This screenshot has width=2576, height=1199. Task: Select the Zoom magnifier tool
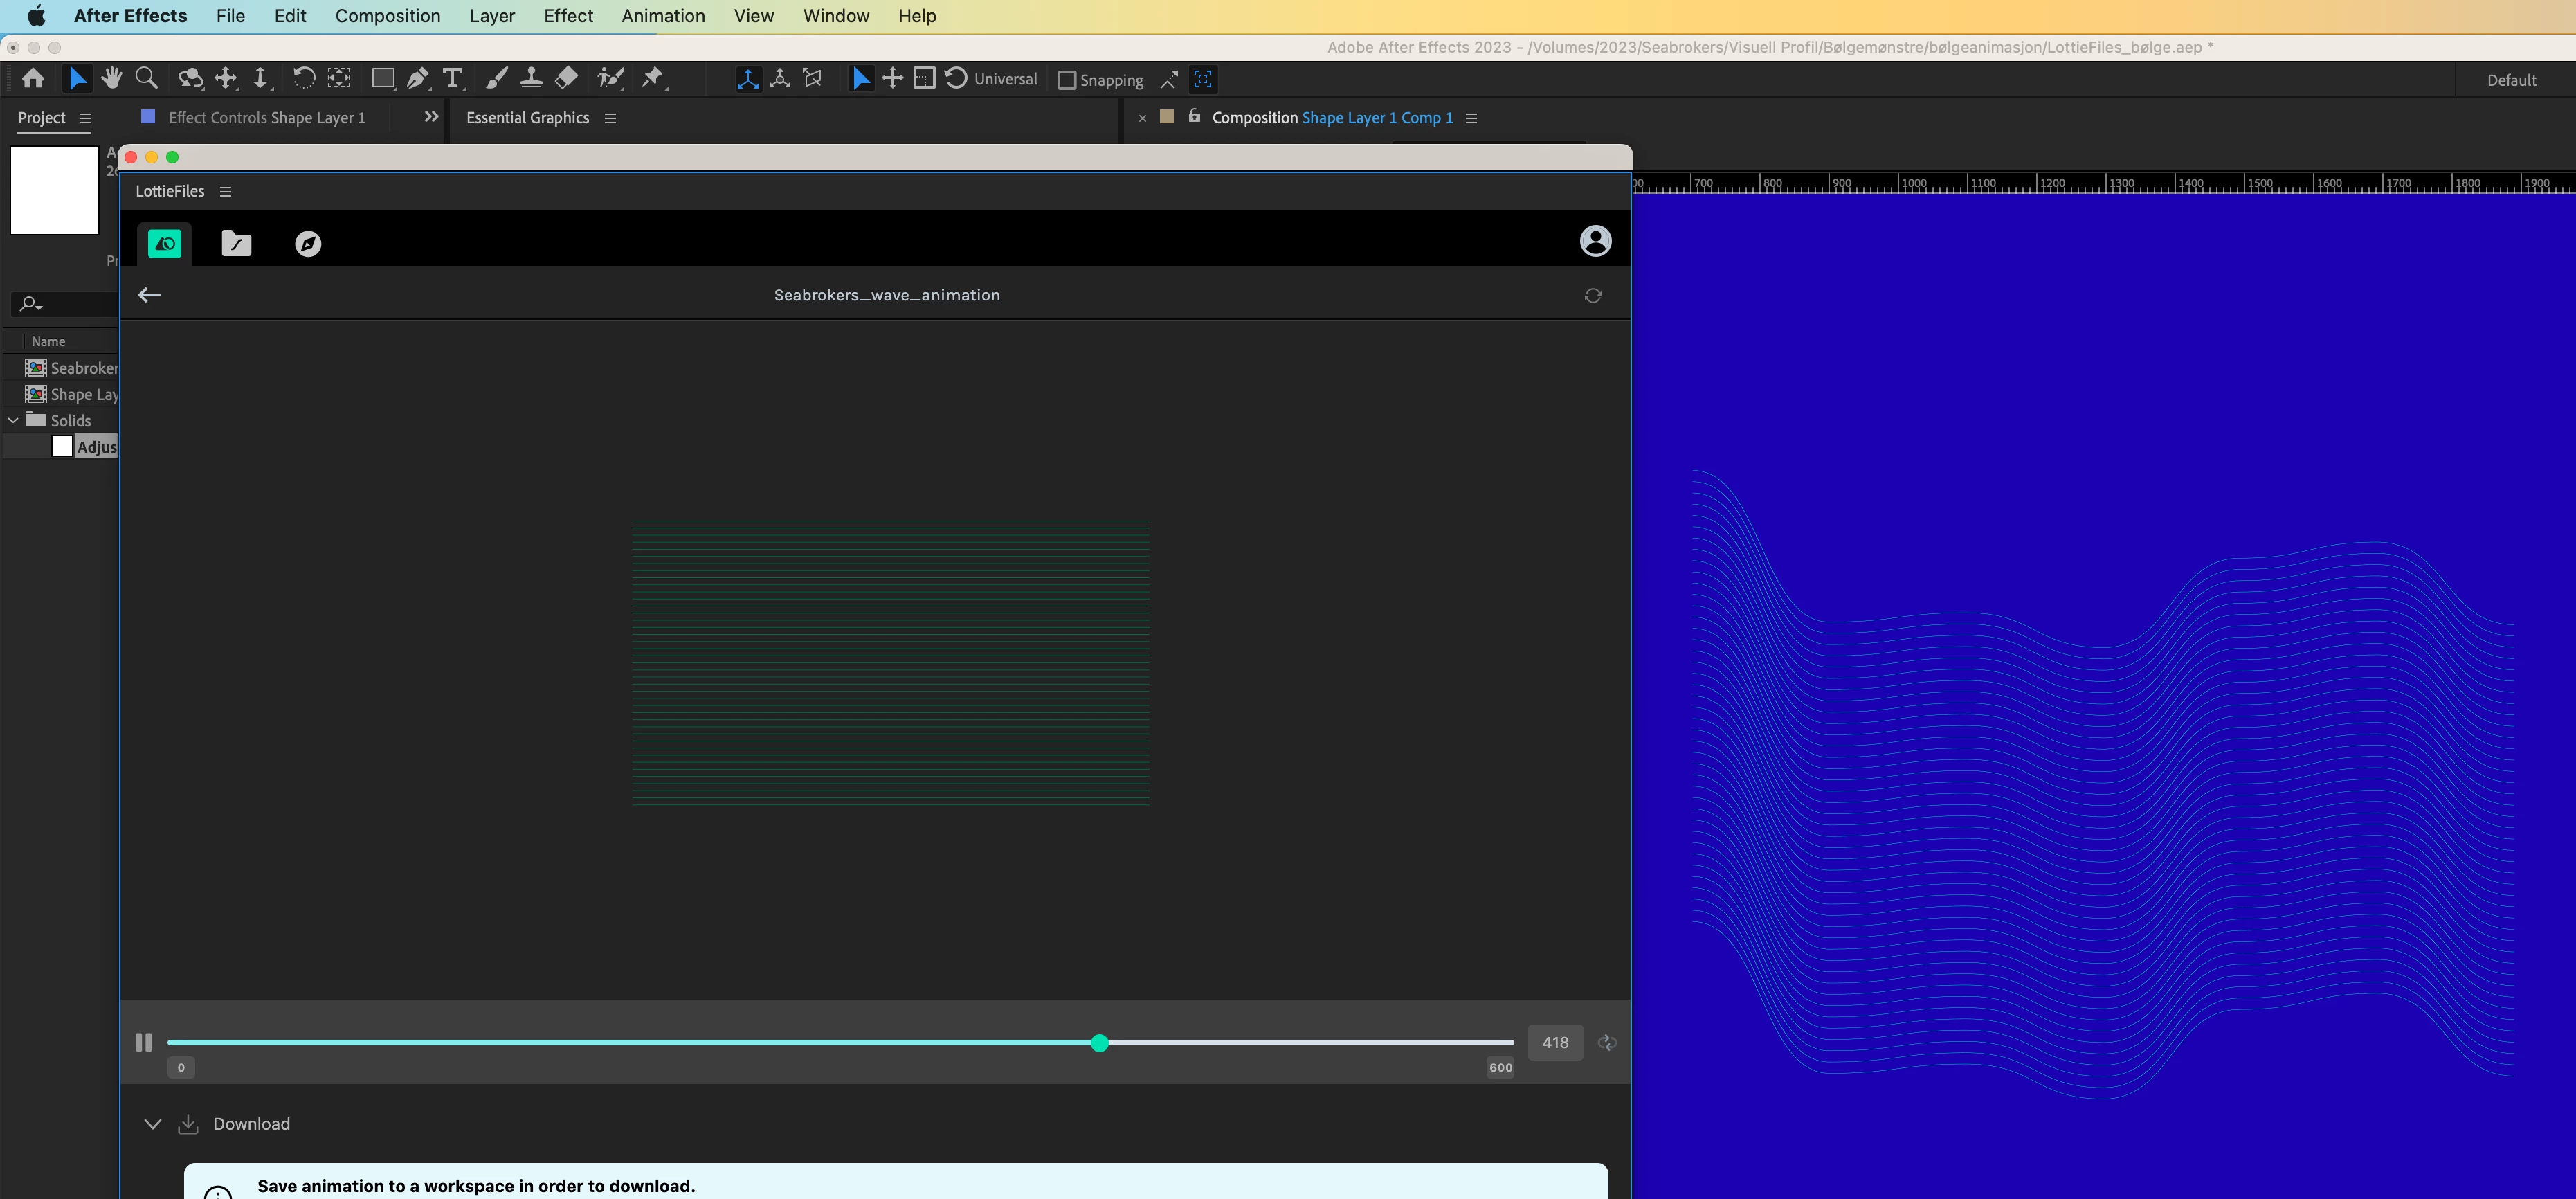click(146, 78)
